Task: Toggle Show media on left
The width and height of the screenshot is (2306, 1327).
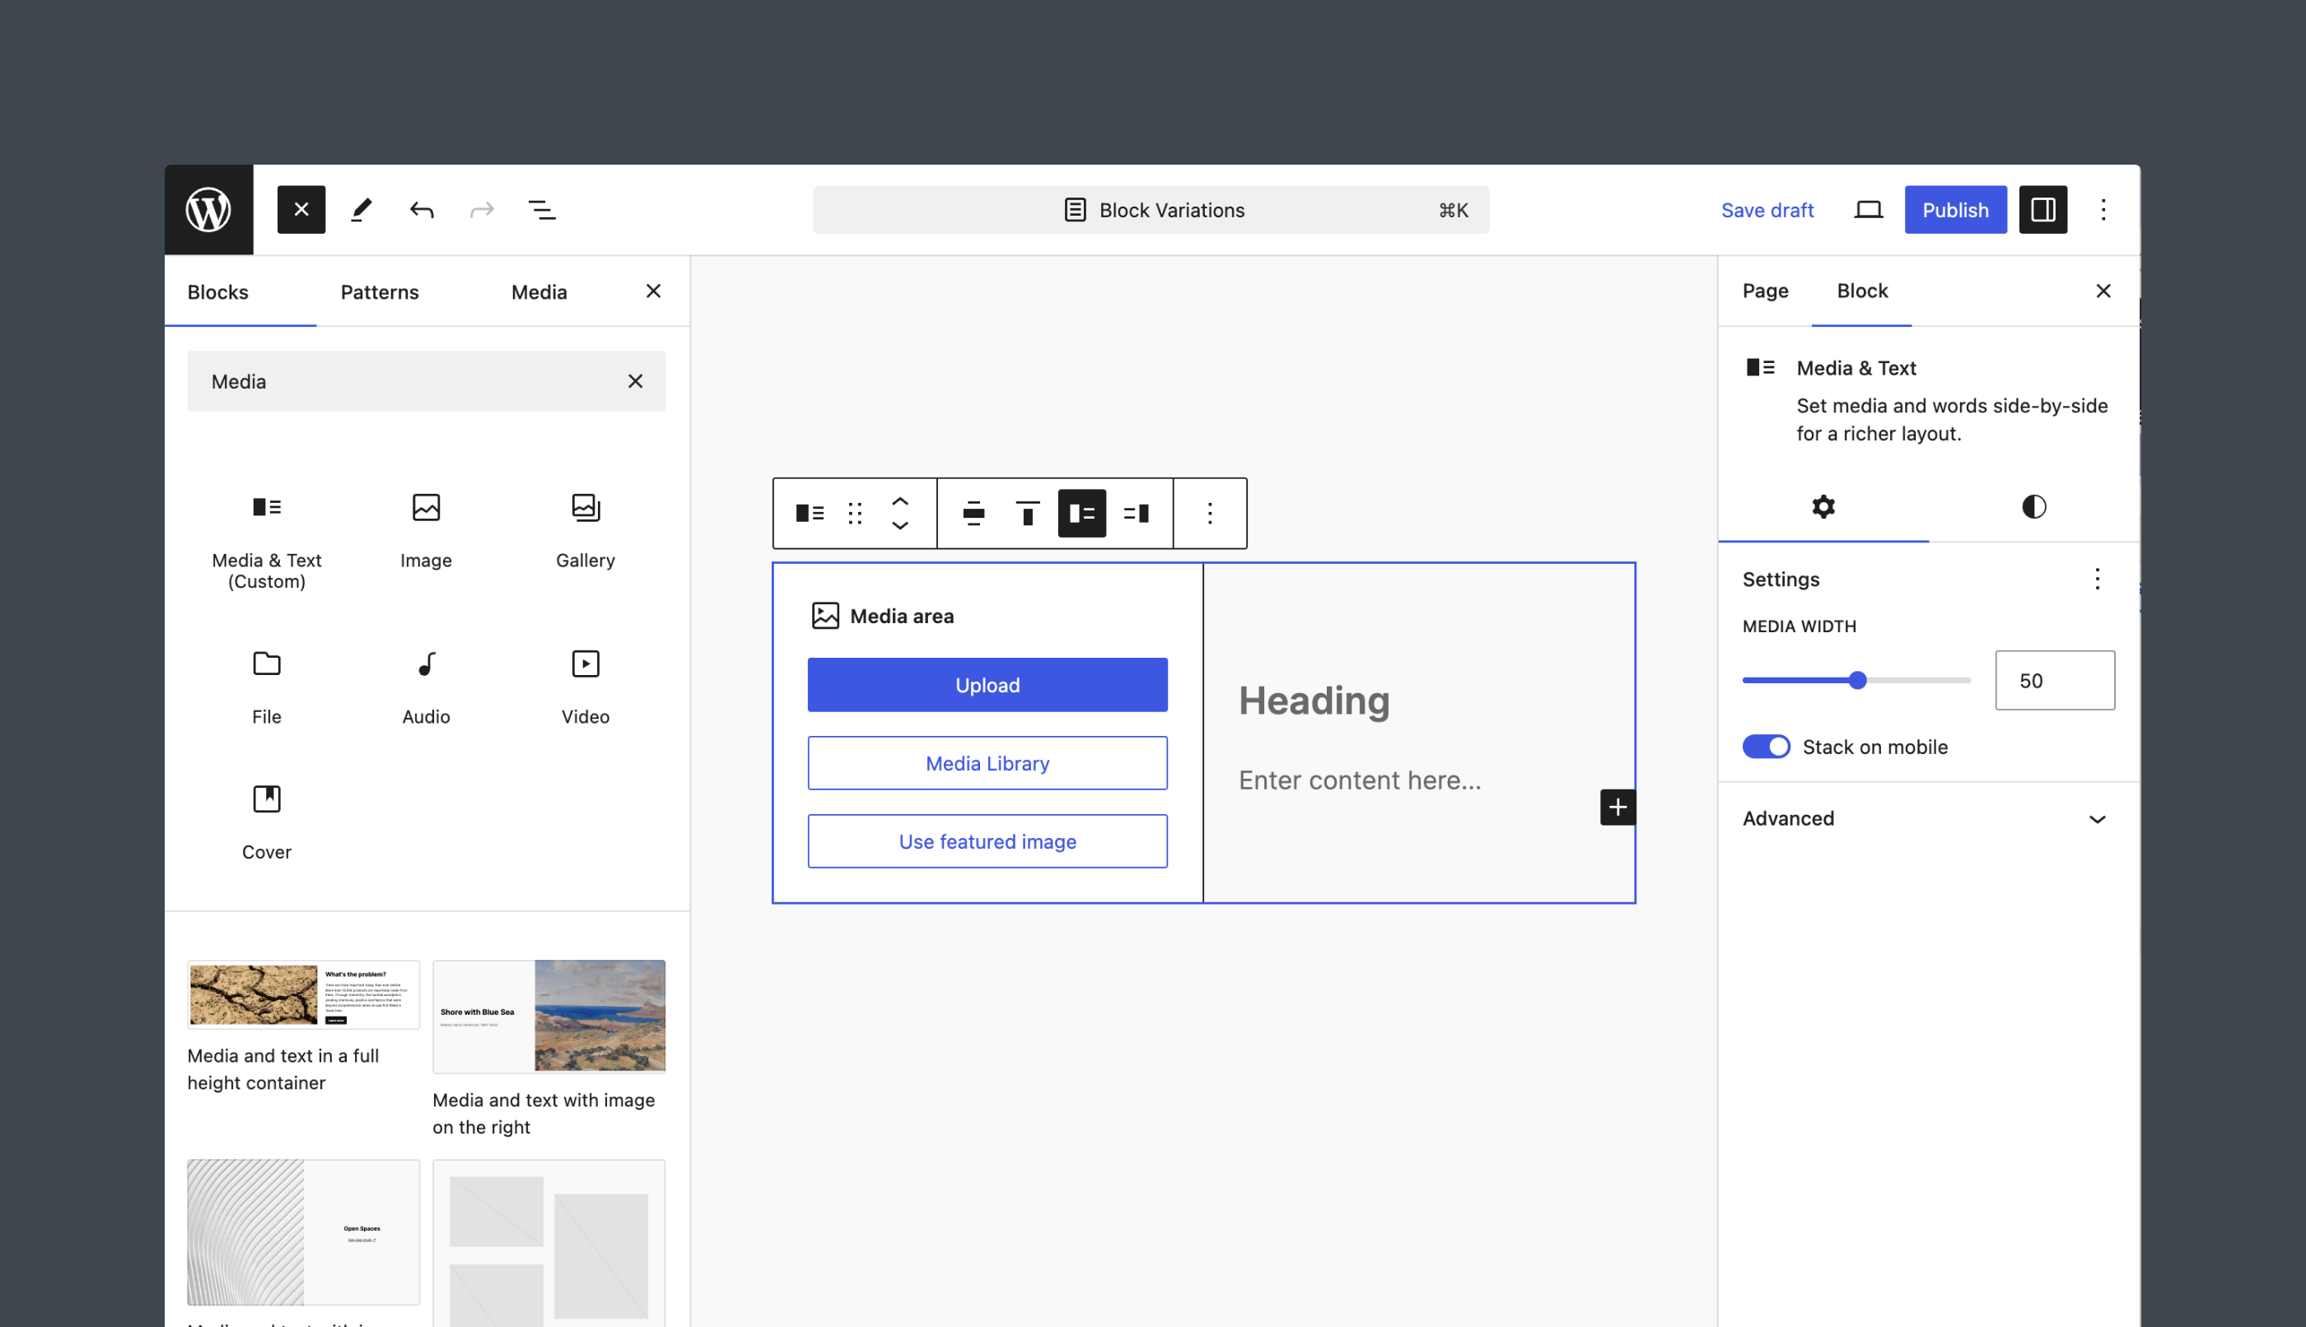Action: 1082,513
